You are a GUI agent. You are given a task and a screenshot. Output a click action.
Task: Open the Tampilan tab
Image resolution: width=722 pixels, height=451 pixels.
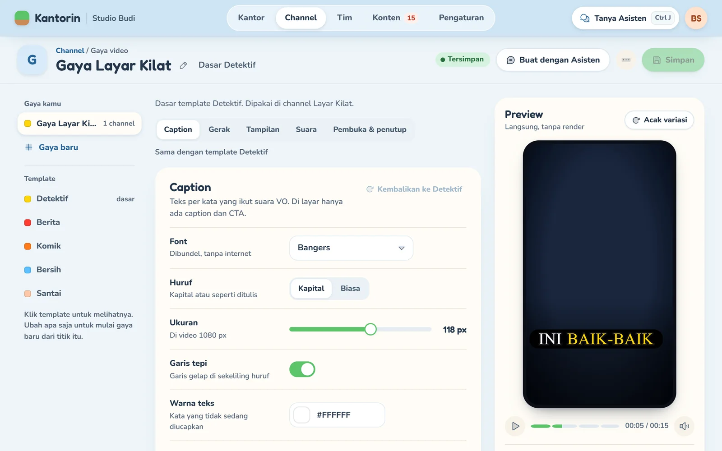click(263, 129)
